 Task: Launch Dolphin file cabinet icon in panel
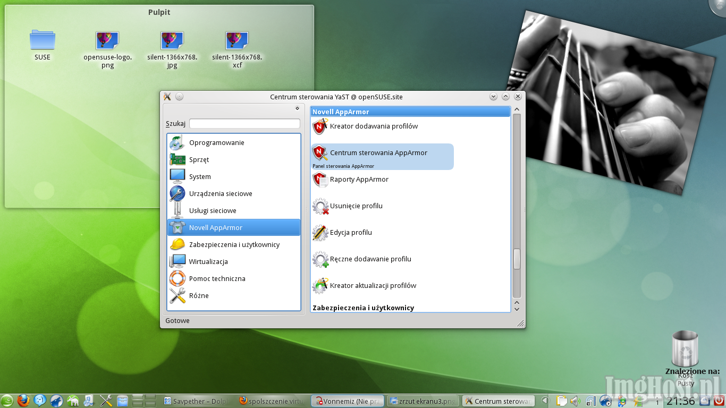[122, 401]
